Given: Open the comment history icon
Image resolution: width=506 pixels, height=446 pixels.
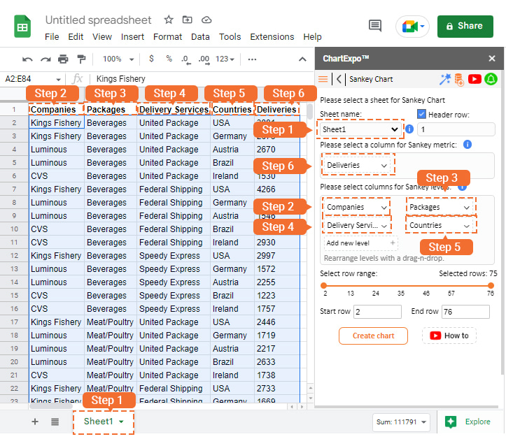Looking at the screenshot, I should (x=375, y=26).
